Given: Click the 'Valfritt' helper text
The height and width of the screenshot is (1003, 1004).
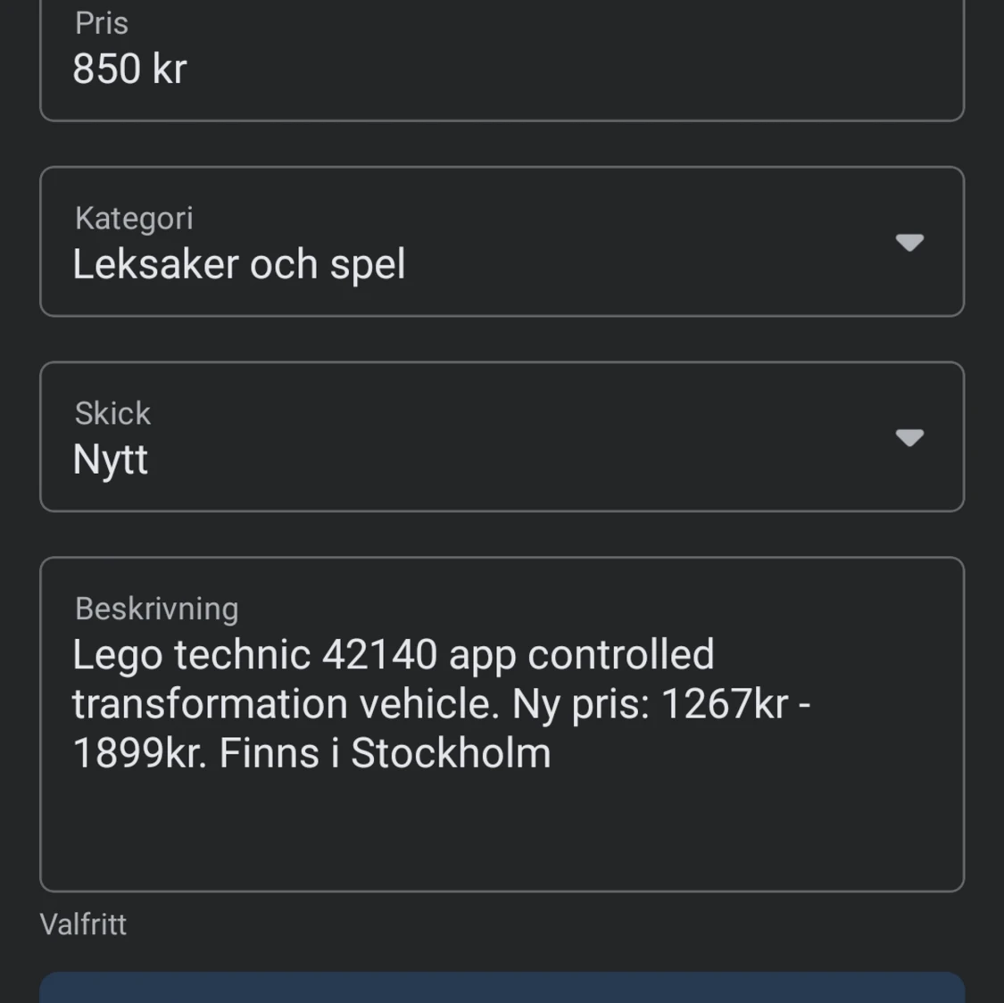Looking at the screenshot, I should coord(83,924).
